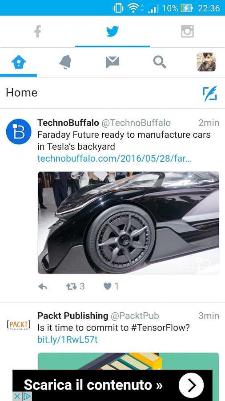Open the profile avatar picture
The height and width of the screenshot is (401, 225).
point(206,62)
